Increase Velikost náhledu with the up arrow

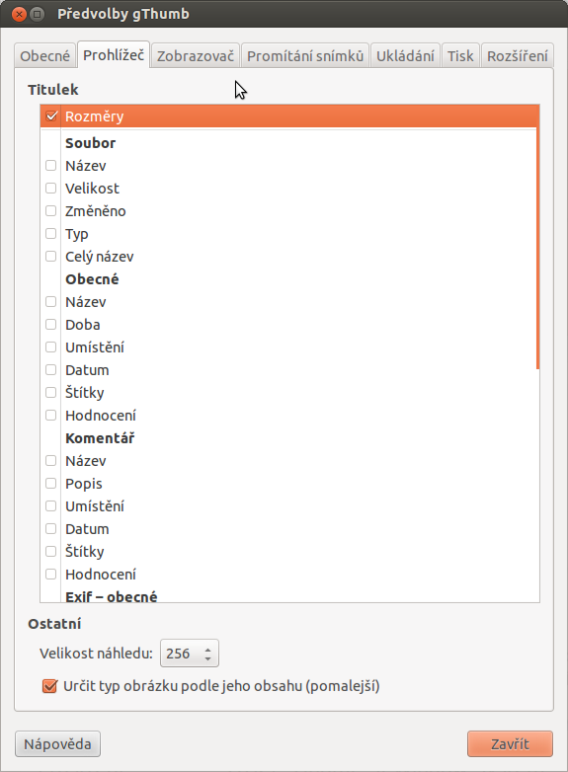pyautogui.click(x=207, y=649)
